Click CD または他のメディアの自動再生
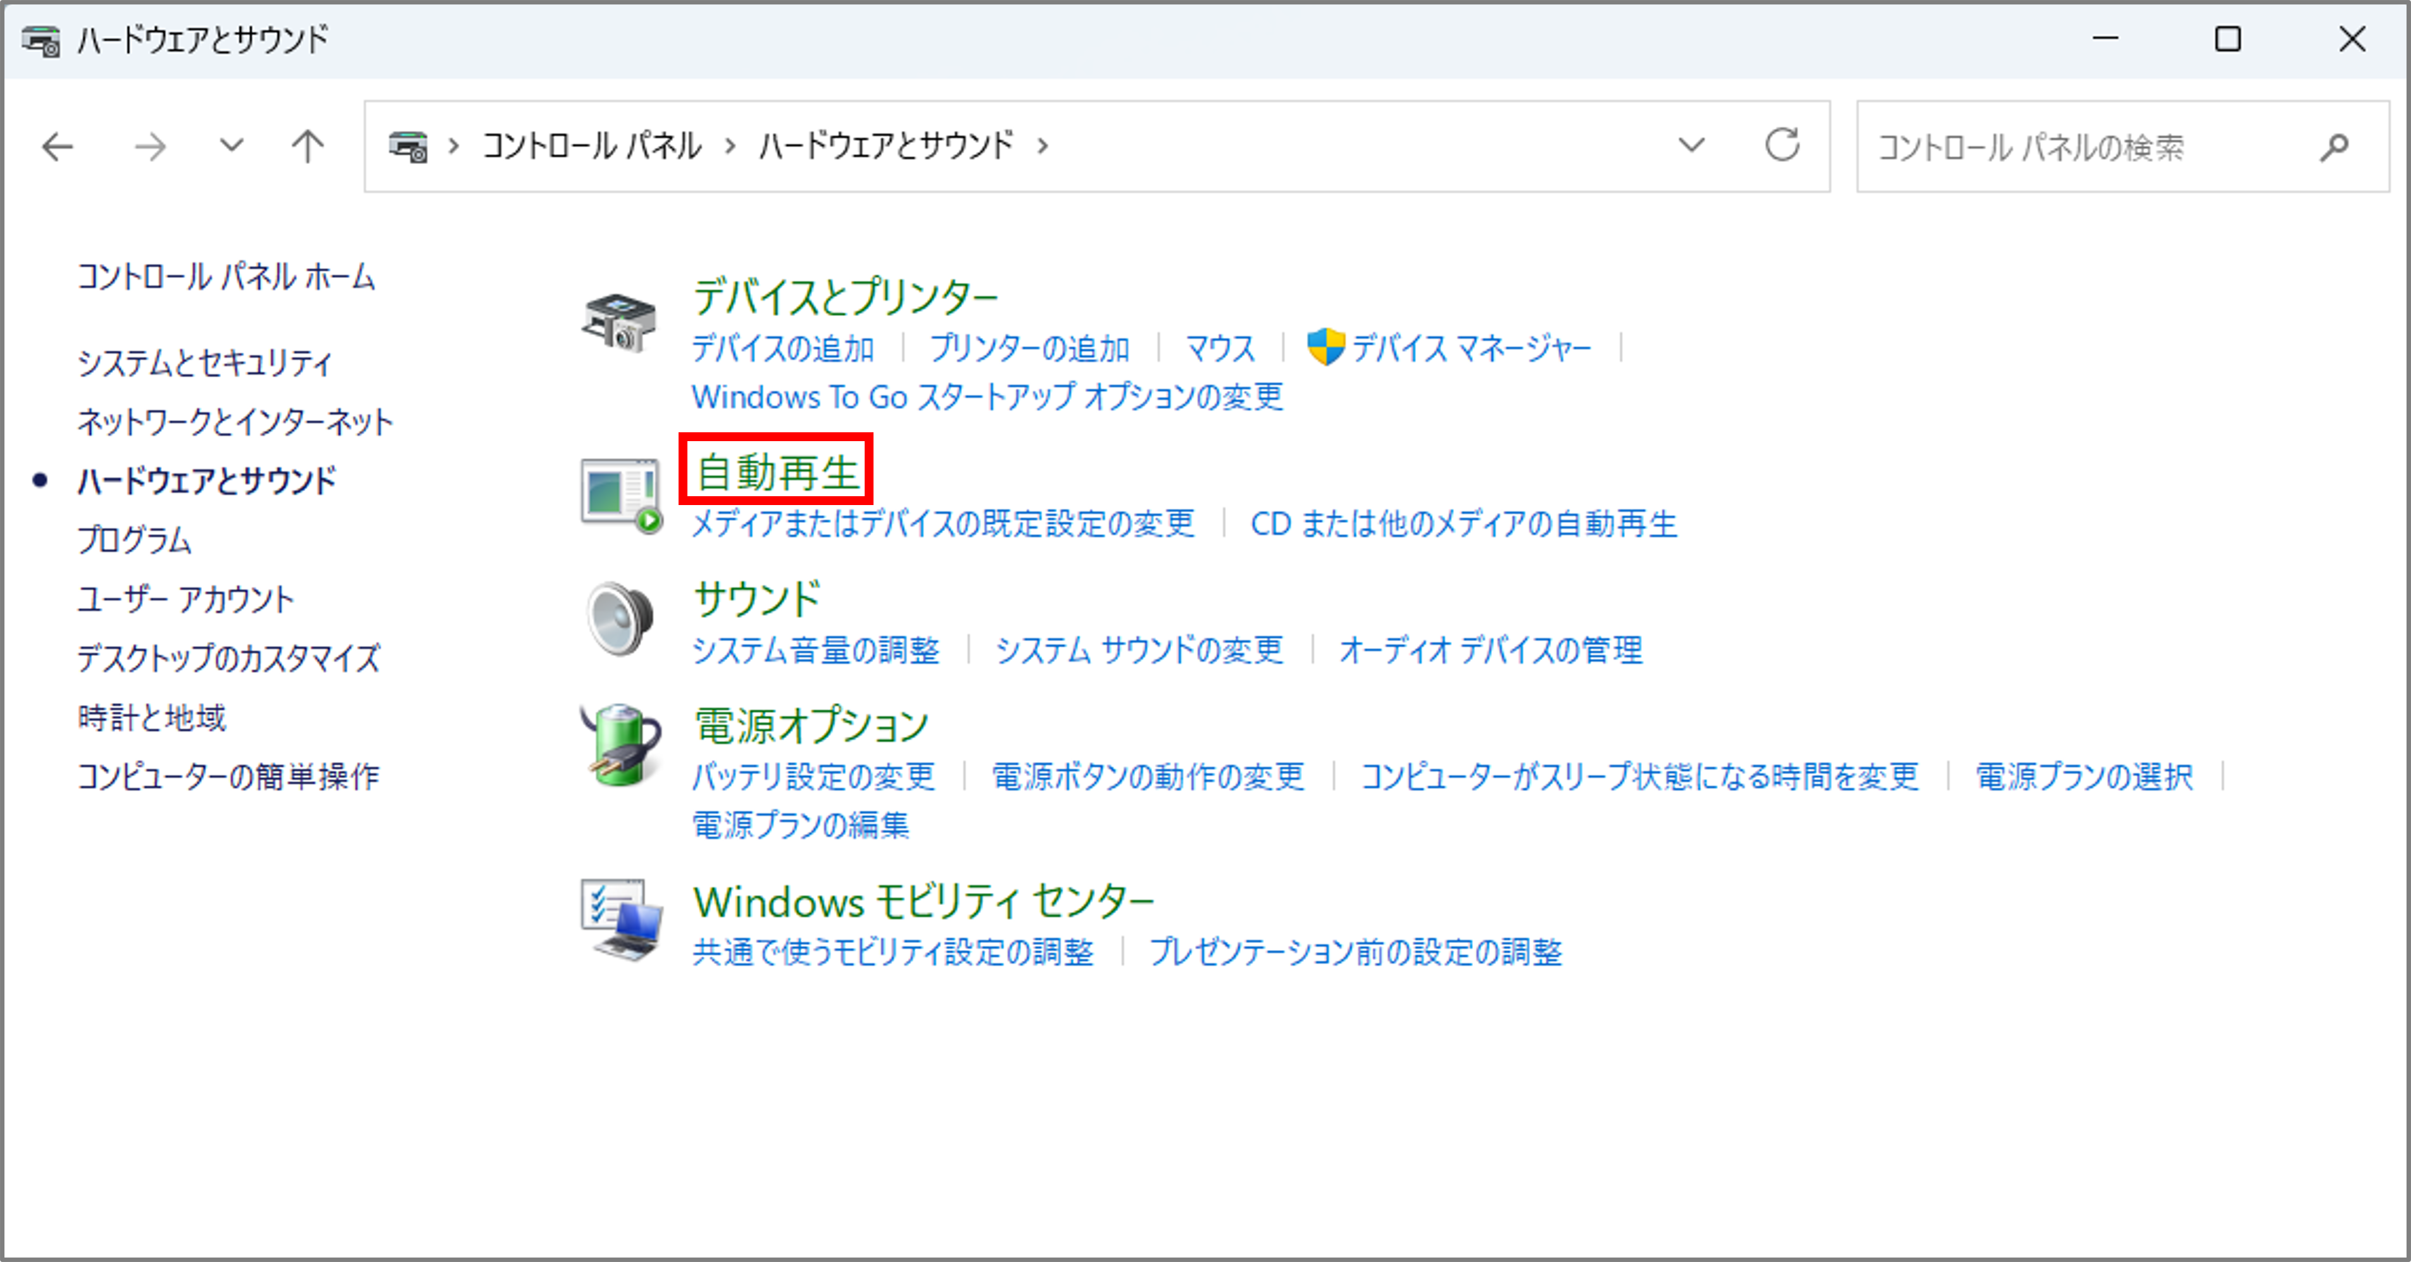 pyautogui.click(x=1464, y=524)
